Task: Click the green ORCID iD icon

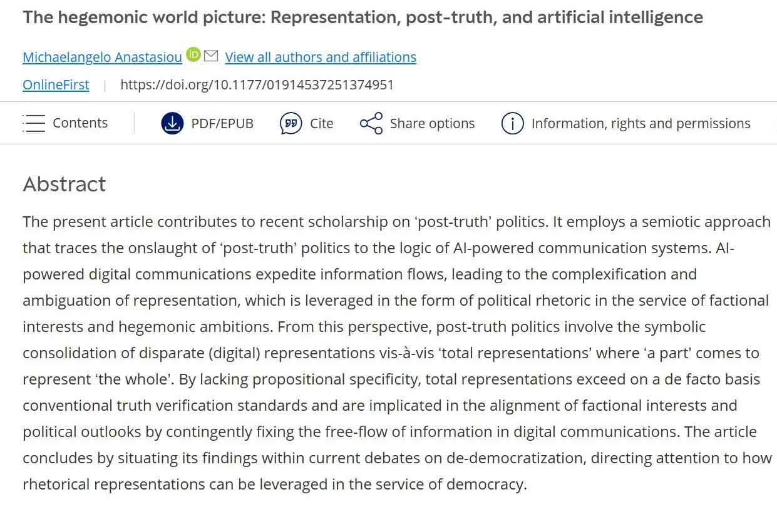Action: (193, 55)
